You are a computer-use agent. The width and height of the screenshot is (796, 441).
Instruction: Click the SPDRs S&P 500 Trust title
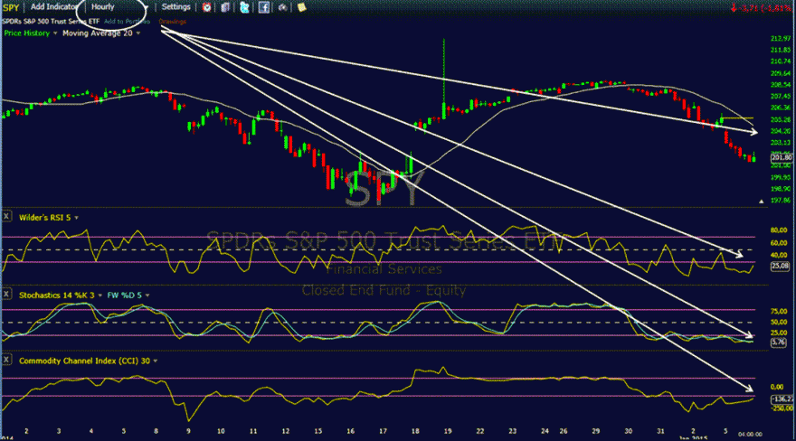click(x=51, y=22)
